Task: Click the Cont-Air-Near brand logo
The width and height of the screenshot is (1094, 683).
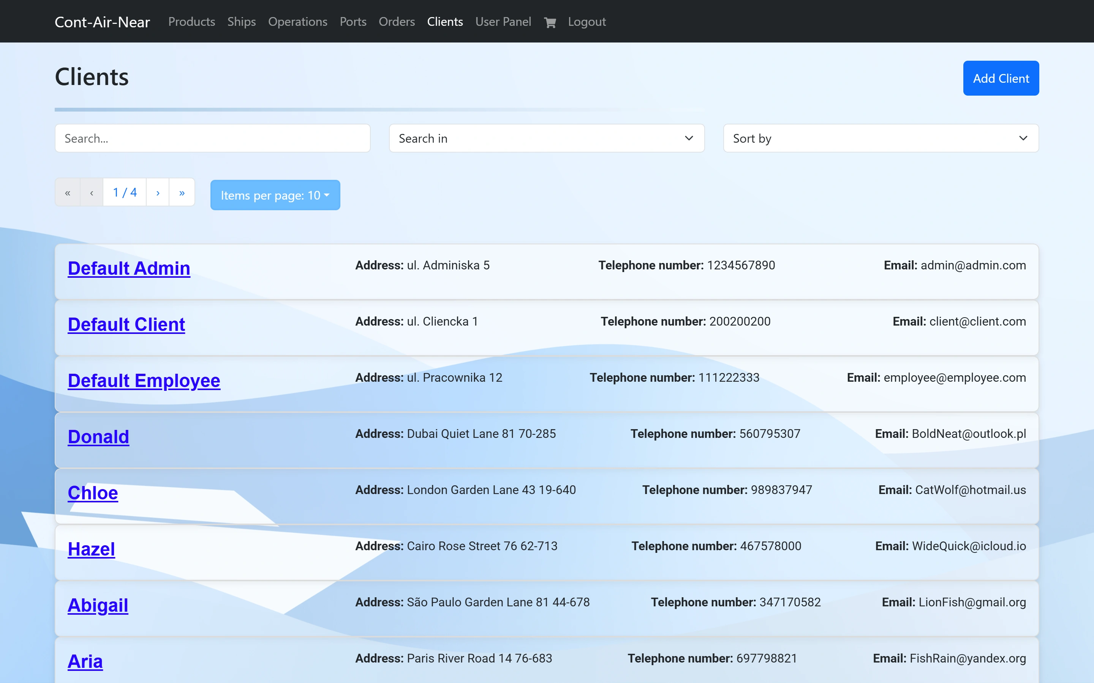Action: coord(102,22)
